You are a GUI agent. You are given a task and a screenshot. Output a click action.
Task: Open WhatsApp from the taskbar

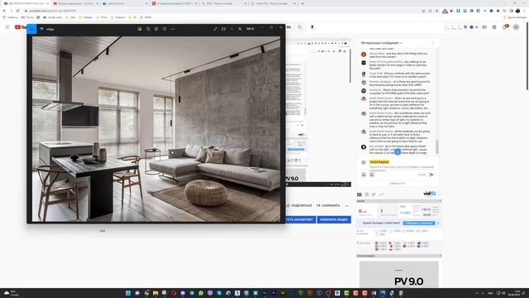pos(201,293)
